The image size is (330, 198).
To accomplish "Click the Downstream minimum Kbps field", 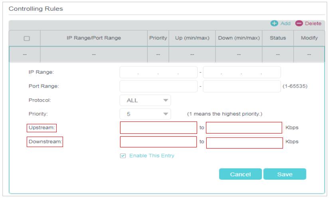I will point(158,142).
